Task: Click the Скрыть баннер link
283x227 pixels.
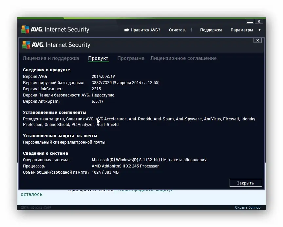Action: [248, 207]
